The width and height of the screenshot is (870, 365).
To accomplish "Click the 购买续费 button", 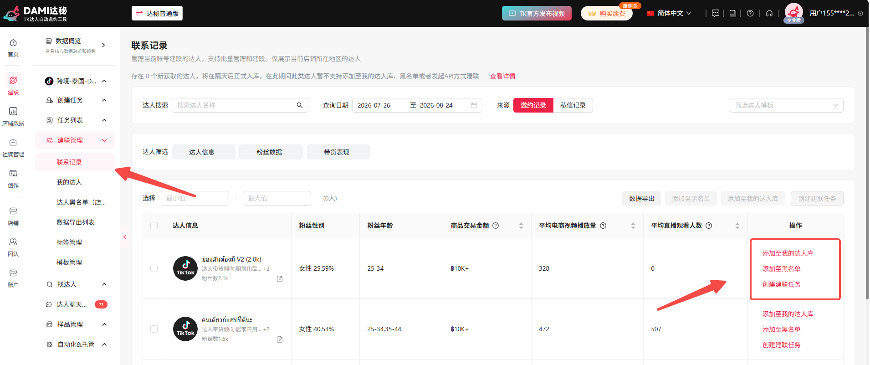I will [607, 13].
